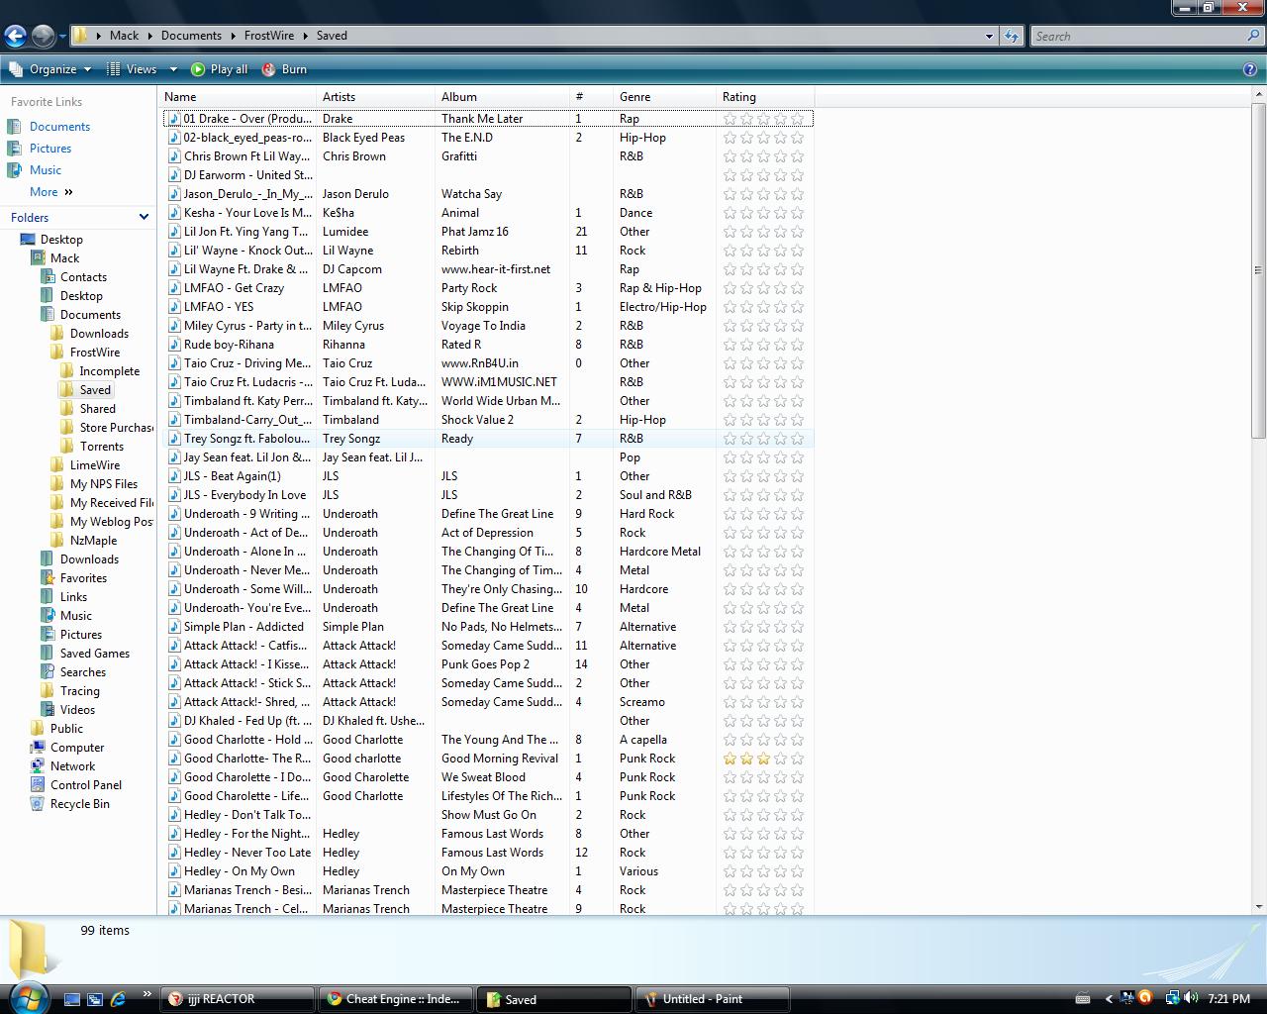The width and height of the screenshot is (1267, 1014).
Task: Rate the Drake Over track five stars
Action: pos(797,119)
